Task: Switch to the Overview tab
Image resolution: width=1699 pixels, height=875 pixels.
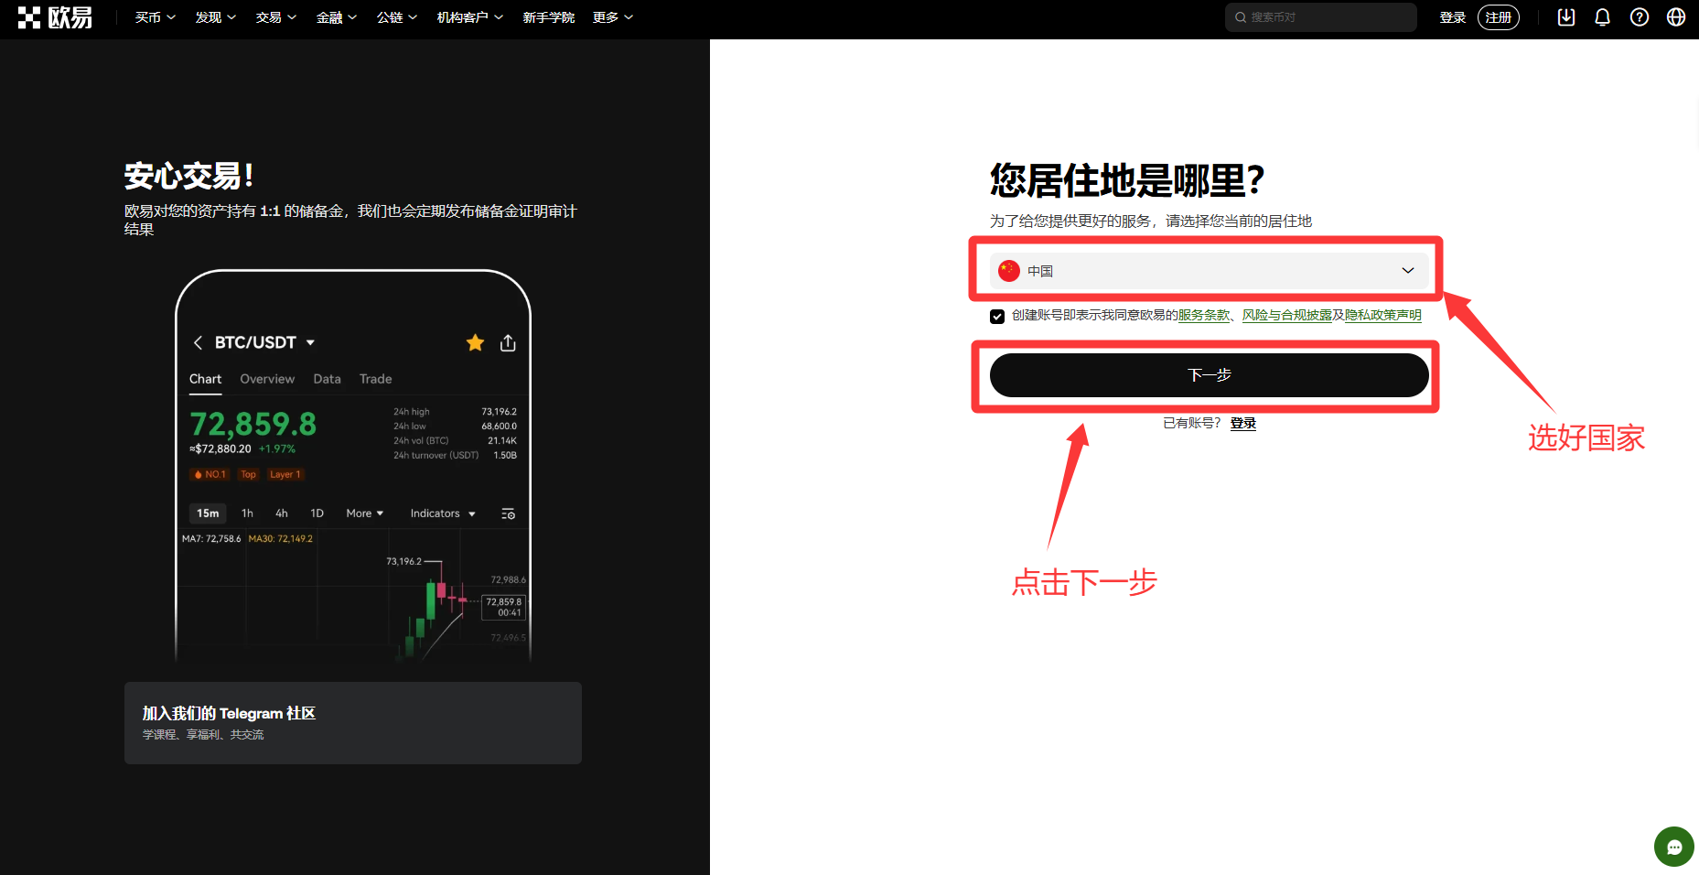Action: pyautogui.click(x=267, y=379)
